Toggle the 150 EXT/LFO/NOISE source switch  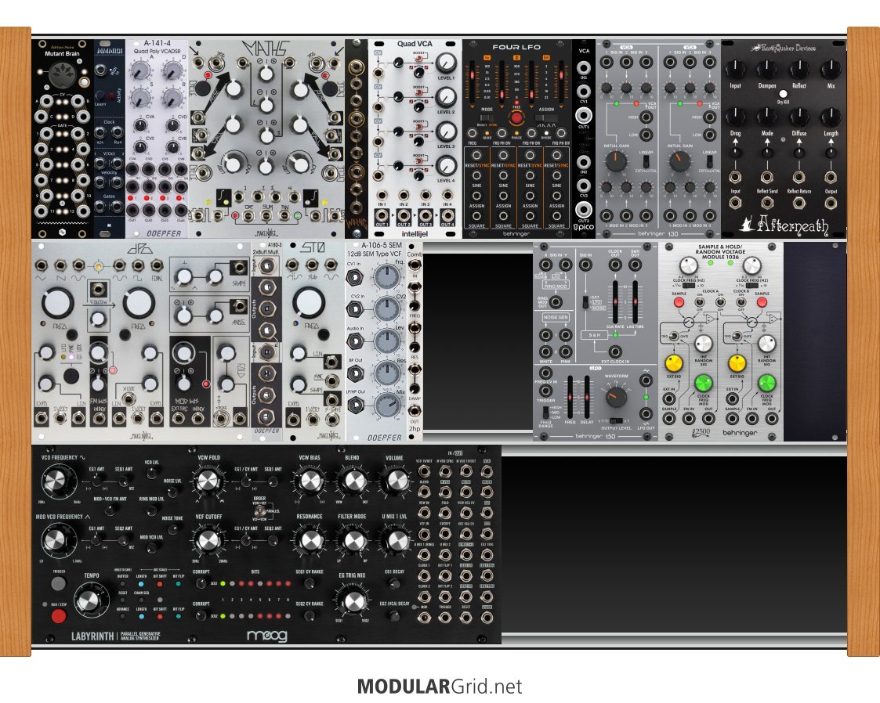click(585, 302)
